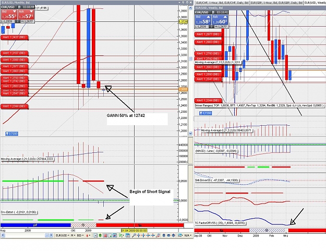Open the M timeframe dropdown in toolbar
This screenshot has width=326, height=251.
click(73, 235)
